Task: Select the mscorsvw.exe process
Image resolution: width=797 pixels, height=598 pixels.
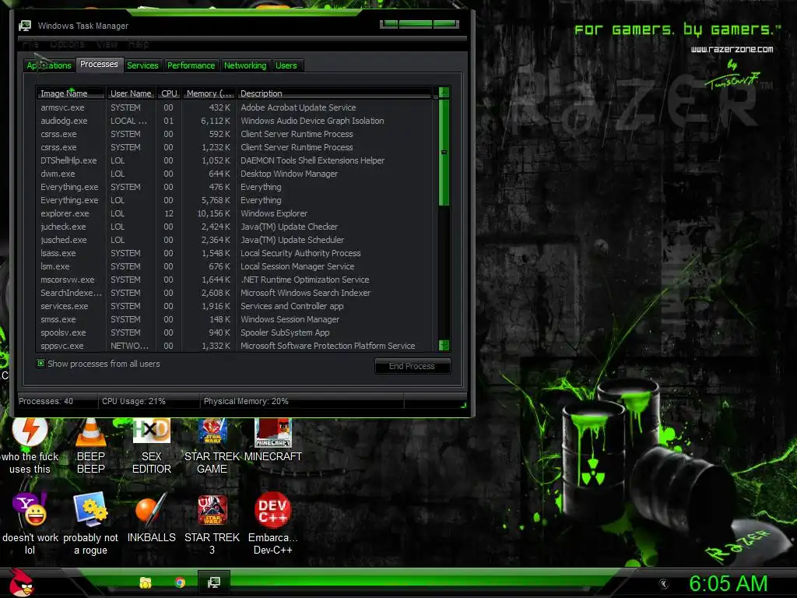Action: [x=235, y=280]
